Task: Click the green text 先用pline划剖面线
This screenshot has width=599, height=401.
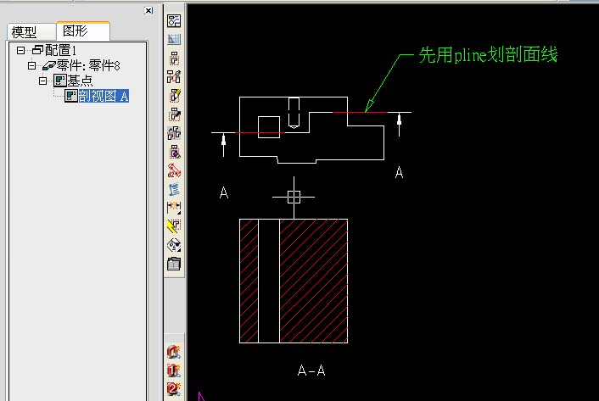Action: [488, 54]
